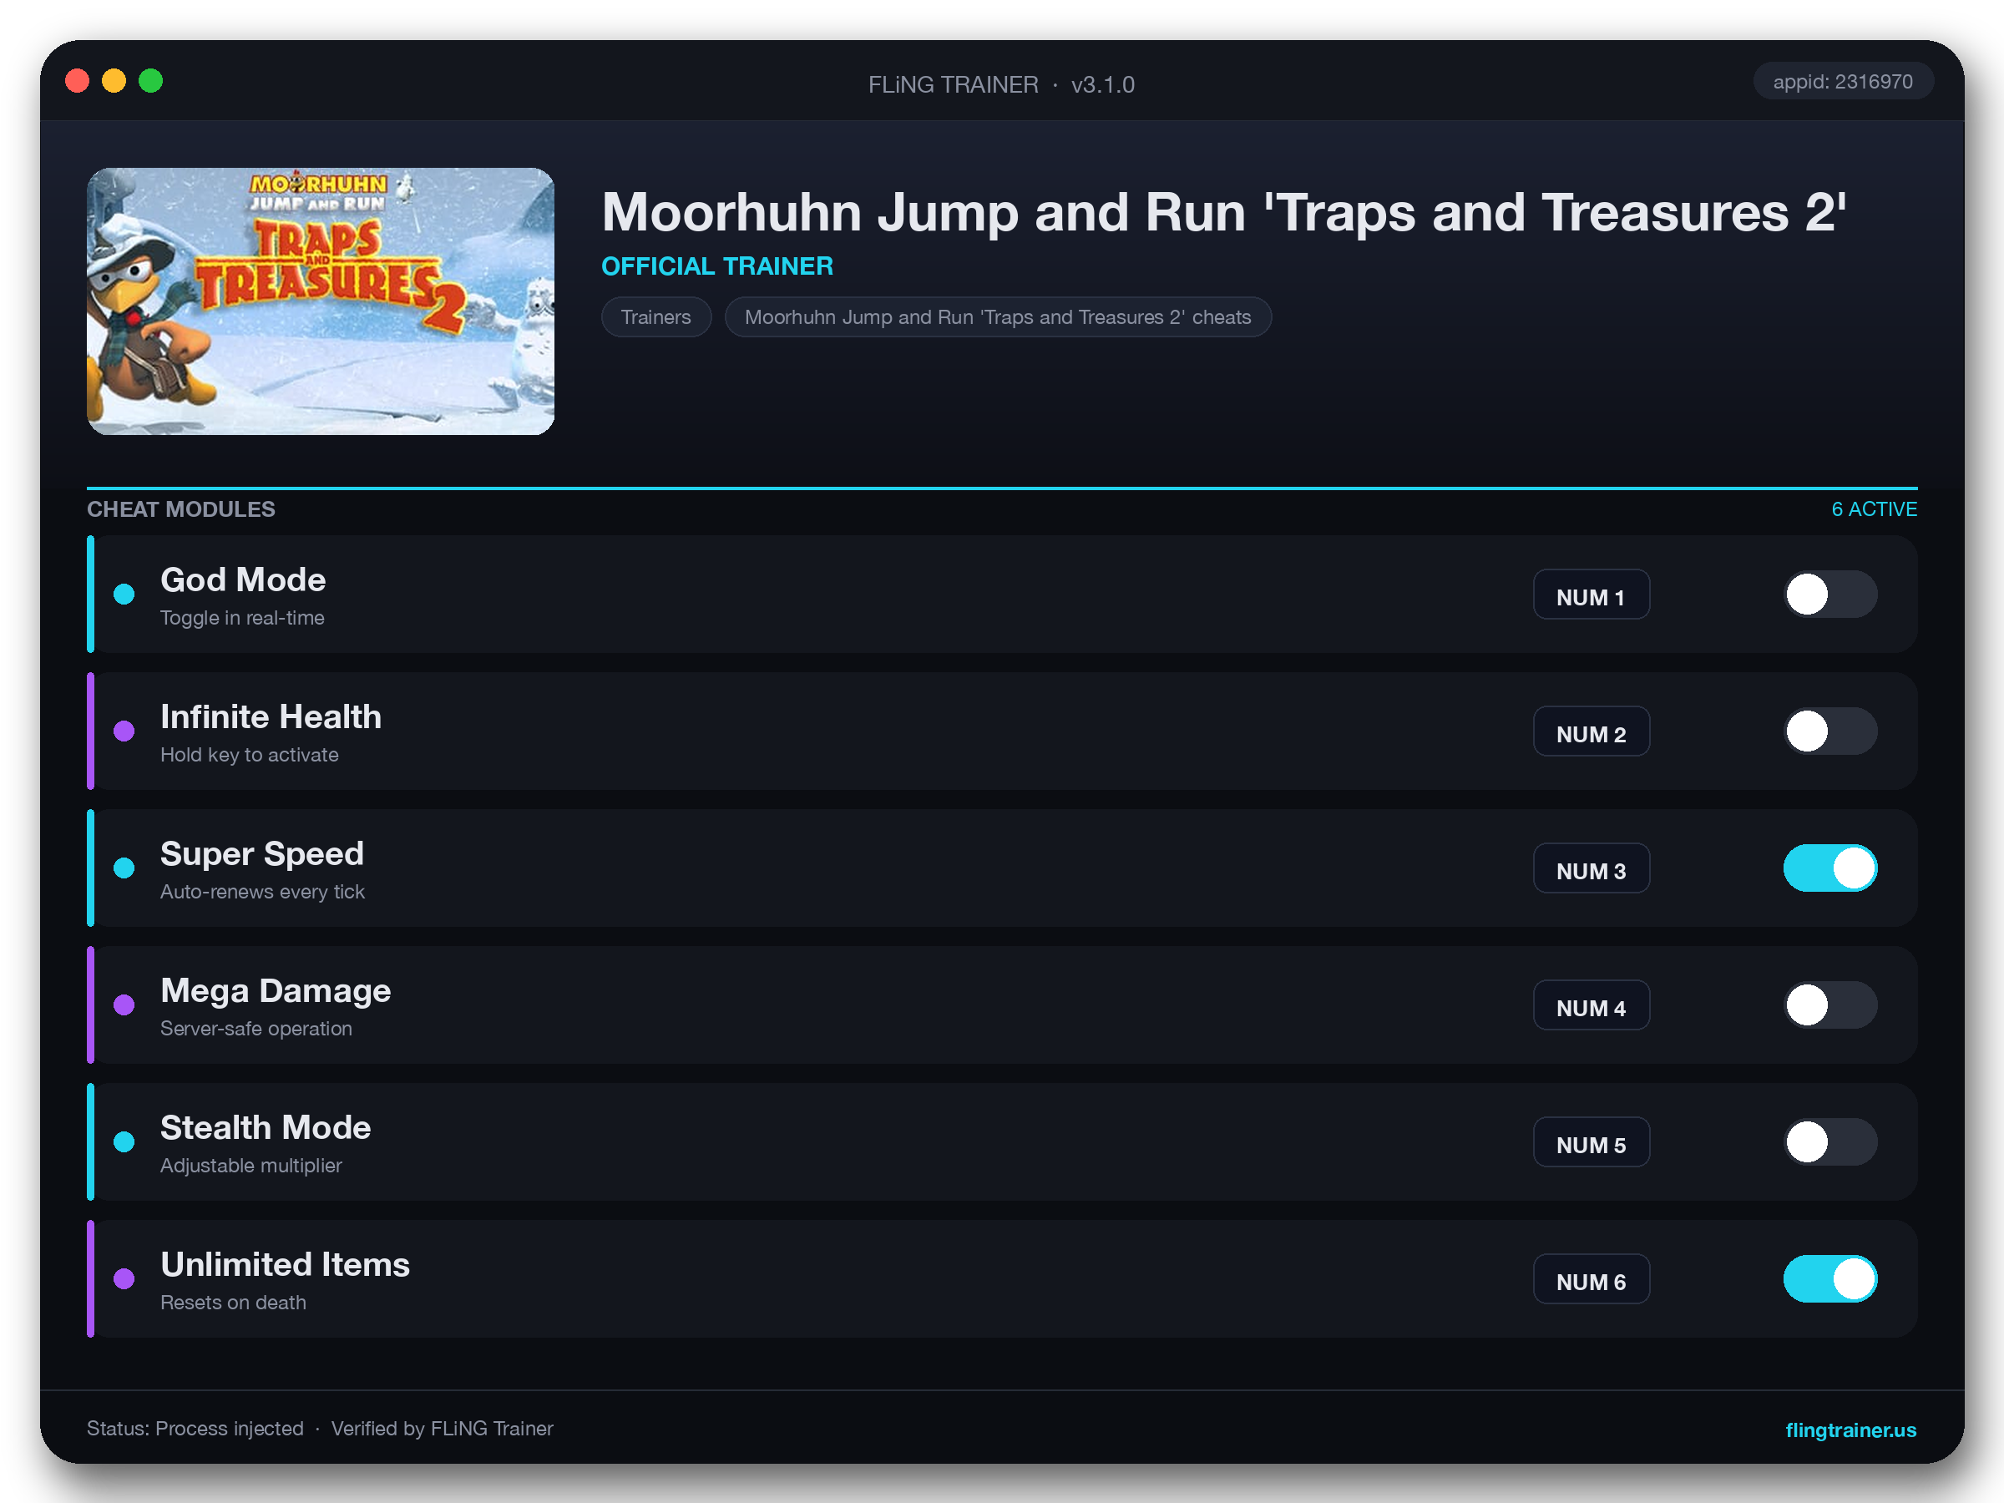This screenshot has width=2004, height=1503.
Task: Click the 'Hold key to activate' description
Action: coord(249,755)
